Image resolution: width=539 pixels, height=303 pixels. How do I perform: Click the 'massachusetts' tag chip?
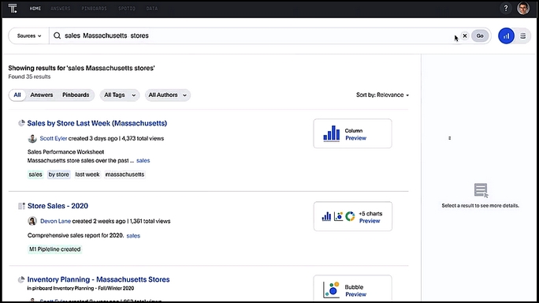125,174
